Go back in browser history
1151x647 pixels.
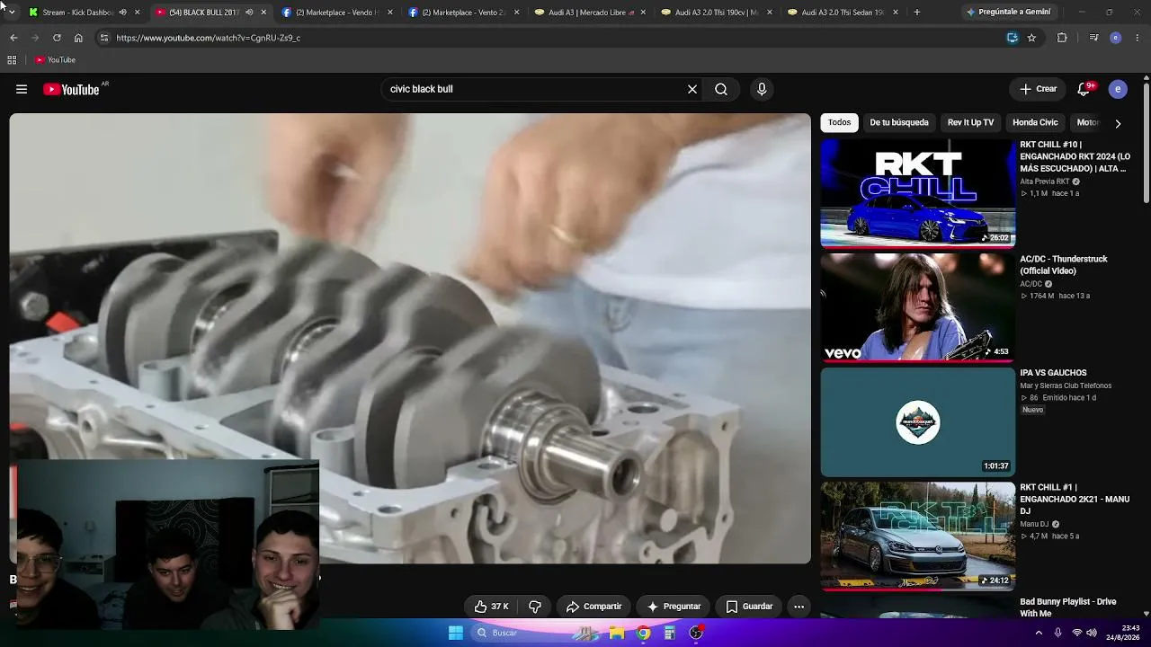(13, 38)
